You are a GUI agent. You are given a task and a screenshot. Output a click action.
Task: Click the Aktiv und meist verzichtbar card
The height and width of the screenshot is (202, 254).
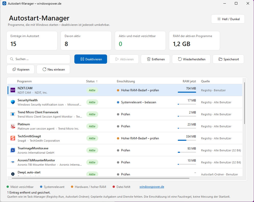coord(140,41)
